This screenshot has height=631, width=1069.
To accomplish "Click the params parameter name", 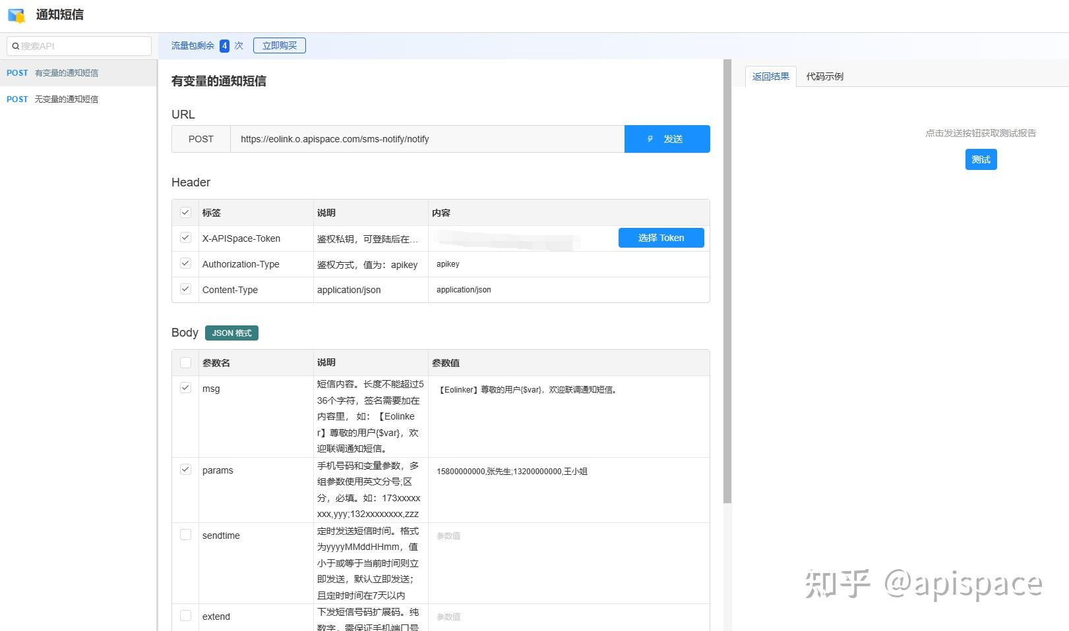I will click(218, 470).
